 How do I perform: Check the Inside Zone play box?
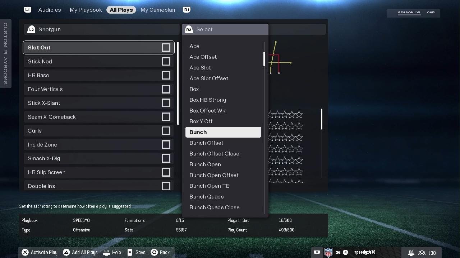[166, 144]
